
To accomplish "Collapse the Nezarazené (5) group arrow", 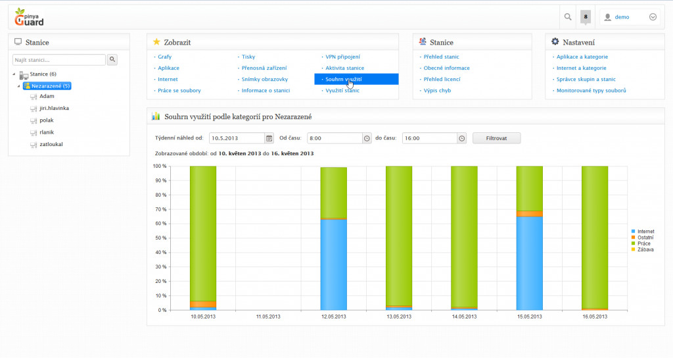I will point(19,86).
